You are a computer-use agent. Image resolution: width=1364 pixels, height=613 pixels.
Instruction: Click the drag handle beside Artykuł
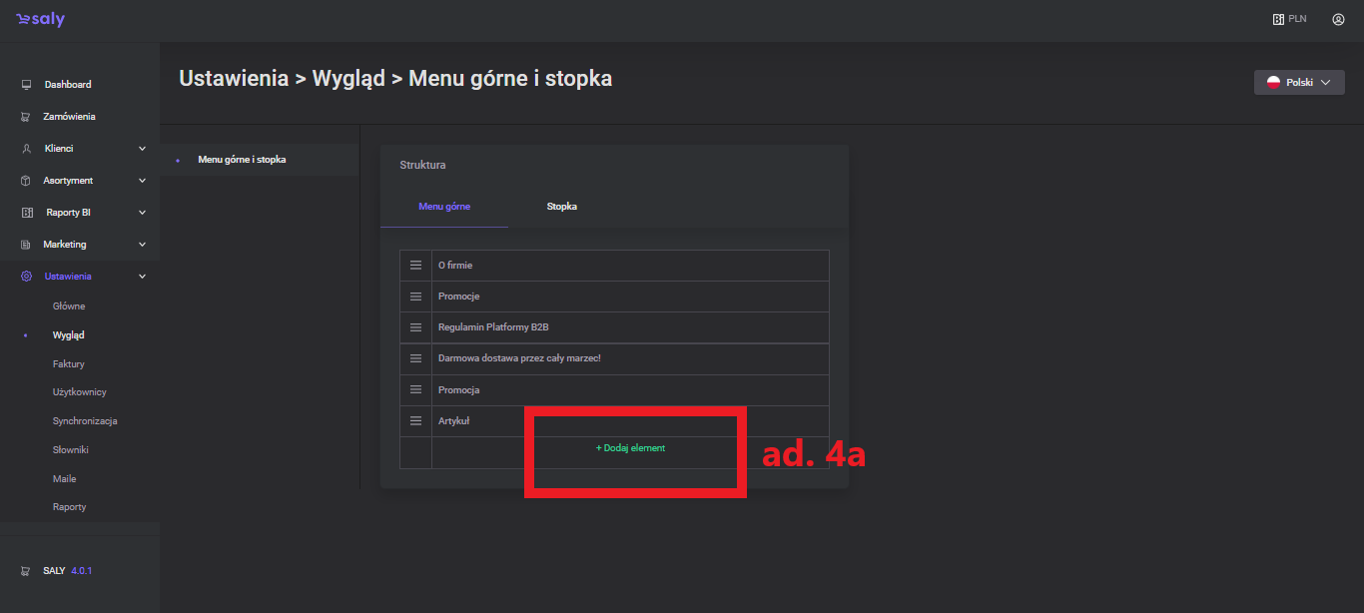tap(415, 421)
